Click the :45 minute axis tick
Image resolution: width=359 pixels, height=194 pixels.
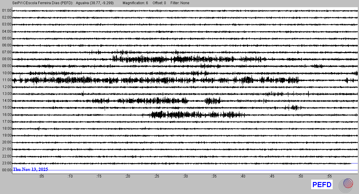coord(271,176)
